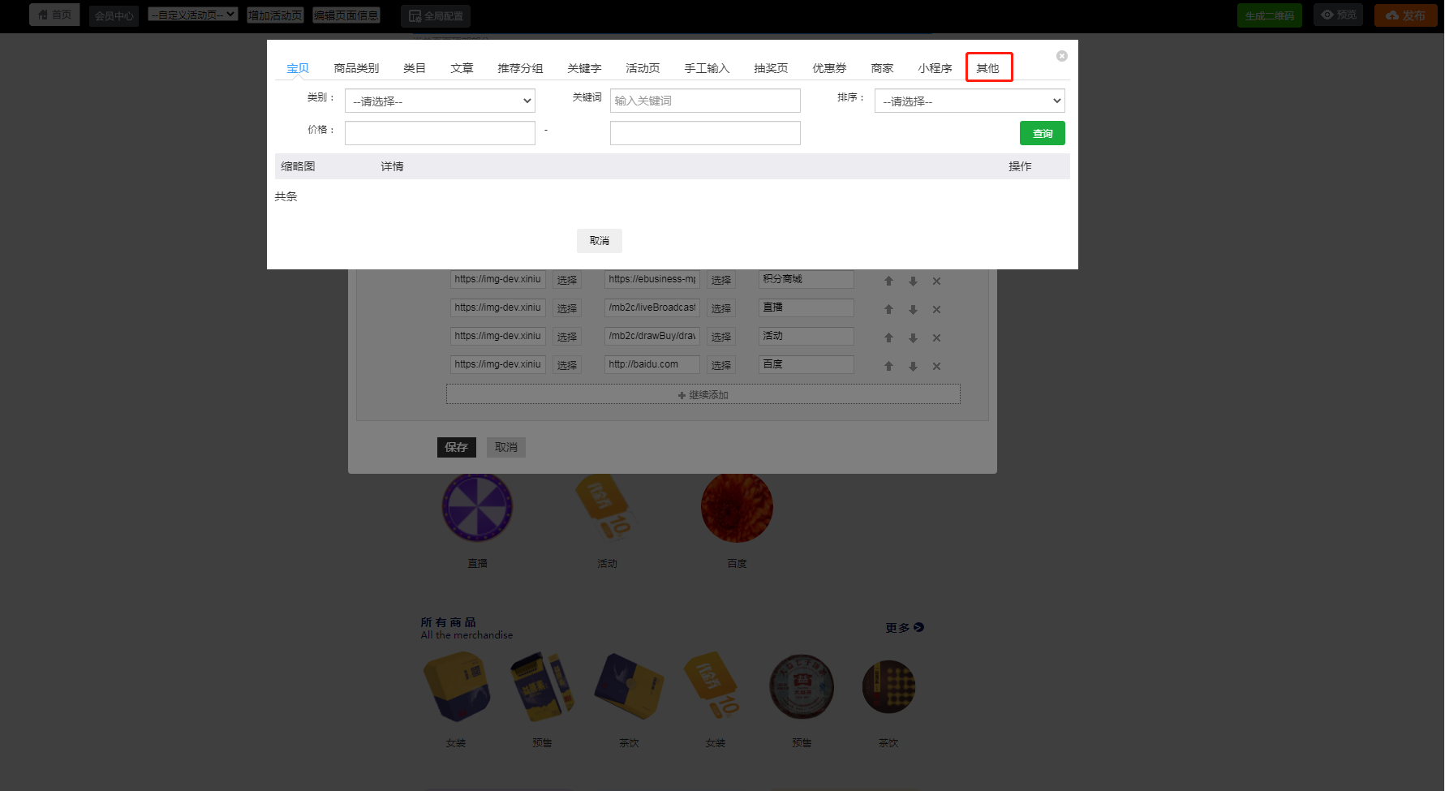
Task: Focus the 关键词 input field
Action: 705,101
